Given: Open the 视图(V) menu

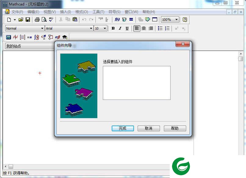Looking at the screenshot, I should point(49,12).
